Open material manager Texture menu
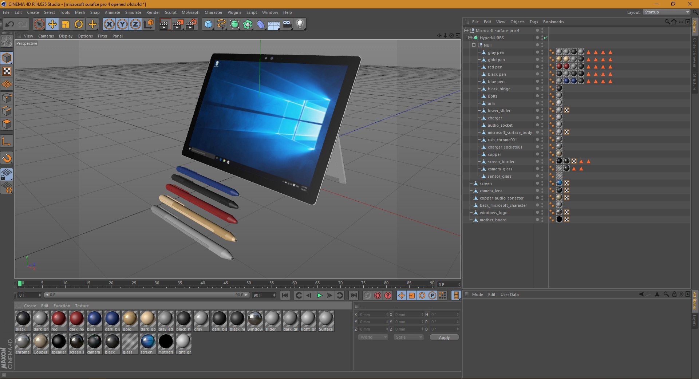699x379 pixels. (82, 306)
